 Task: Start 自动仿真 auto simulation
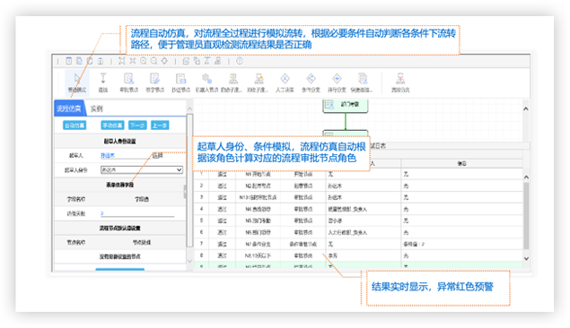click(x=75, y=125)
